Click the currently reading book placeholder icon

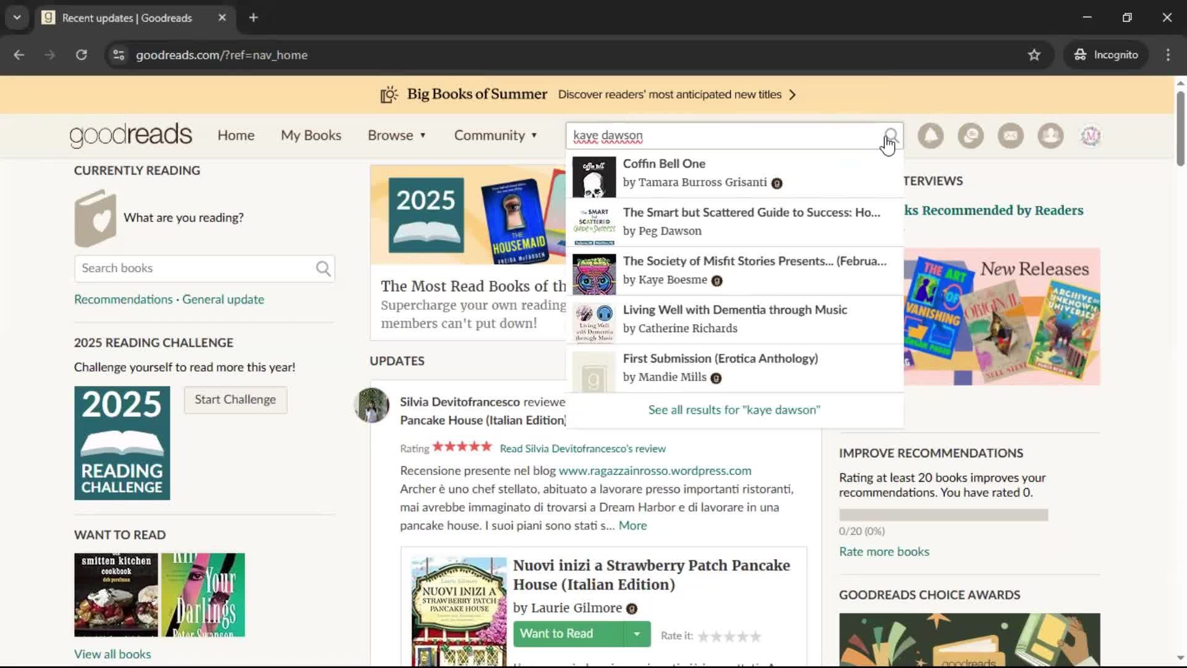pos(95,218)
